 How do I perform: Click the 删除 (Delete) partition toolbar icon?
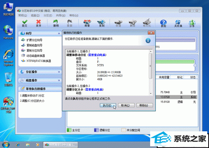click(133, 23)
